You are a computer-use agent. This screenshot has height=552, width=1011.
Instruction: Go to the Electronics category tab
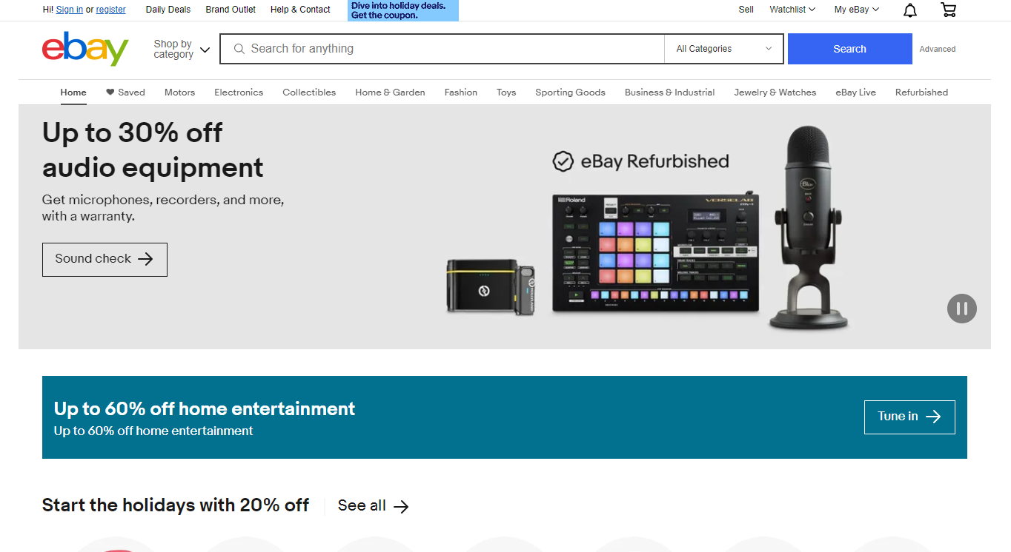239,92
